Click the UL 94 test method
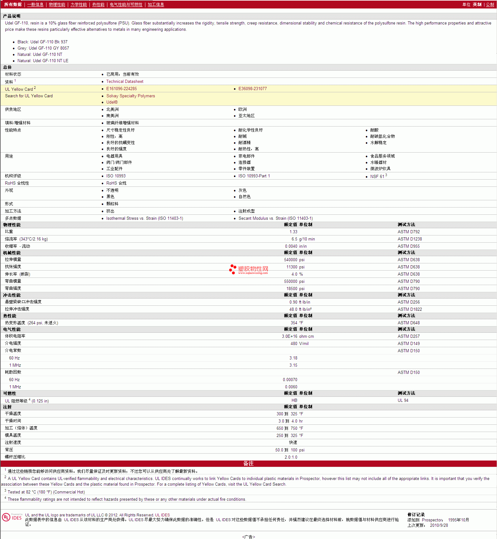Screen dimensions: 497x539 point(403,400)
